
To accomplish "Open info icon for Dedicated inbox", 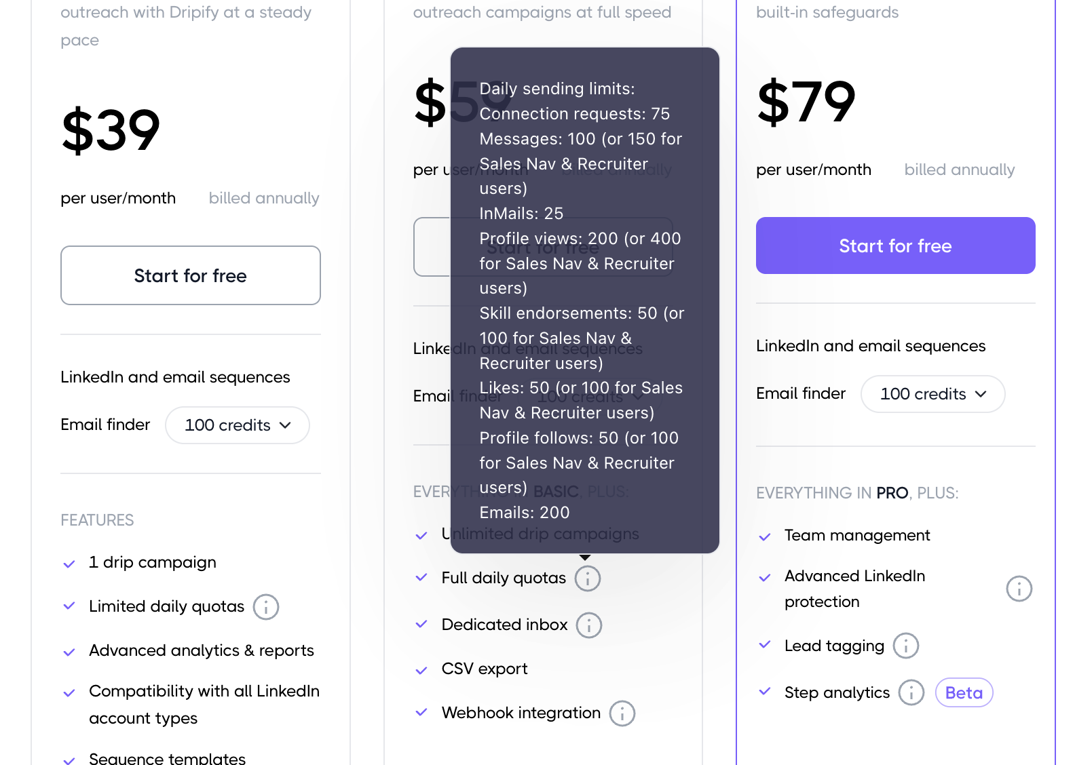I will pyautogui.click(x=589, y=625).
